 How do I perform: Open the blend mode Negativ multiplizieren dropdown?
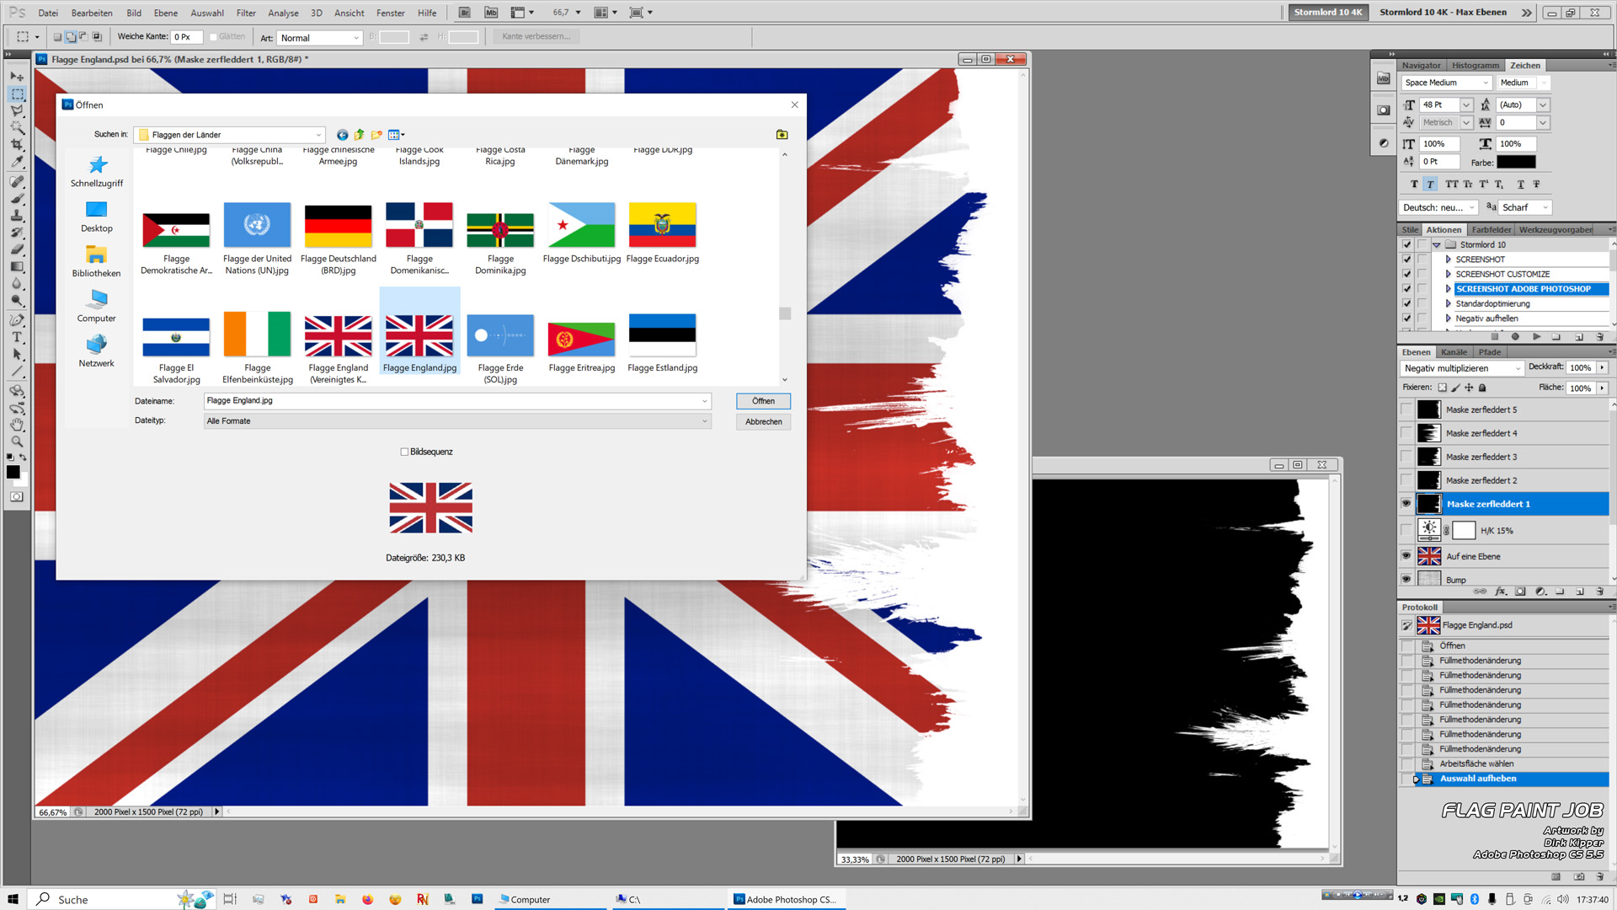tap(1462, 368)
